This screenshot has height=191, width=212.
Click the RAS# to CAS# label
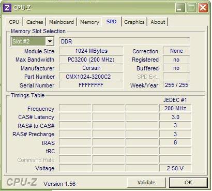coord(36,126)
